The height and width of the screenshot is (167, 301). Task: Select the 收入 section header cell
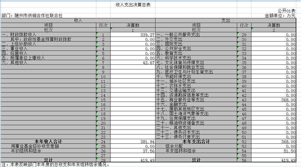[78, 21]
